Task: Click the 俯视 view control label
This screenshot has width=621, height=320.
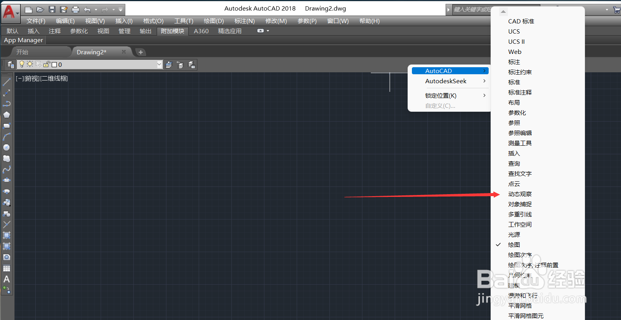Action: click(x=32, y=78)
